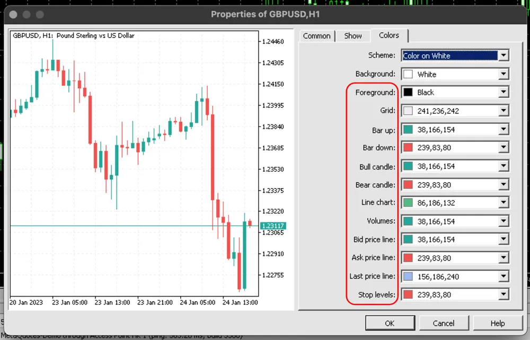This screenshot has width=530, height=340.
Task: Expand the Bar down color dropdown arrow
Action: point(503,147)
